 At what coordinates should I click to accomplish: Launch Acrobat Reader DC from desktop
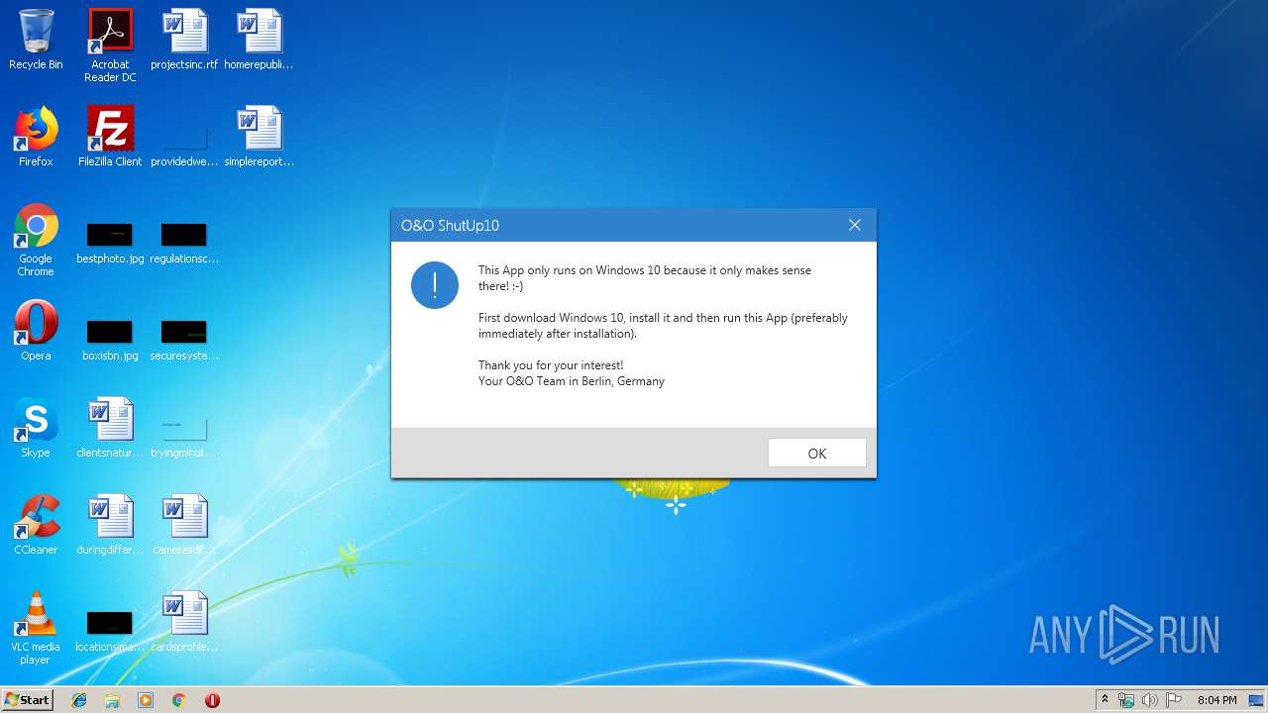pos(110,46)
